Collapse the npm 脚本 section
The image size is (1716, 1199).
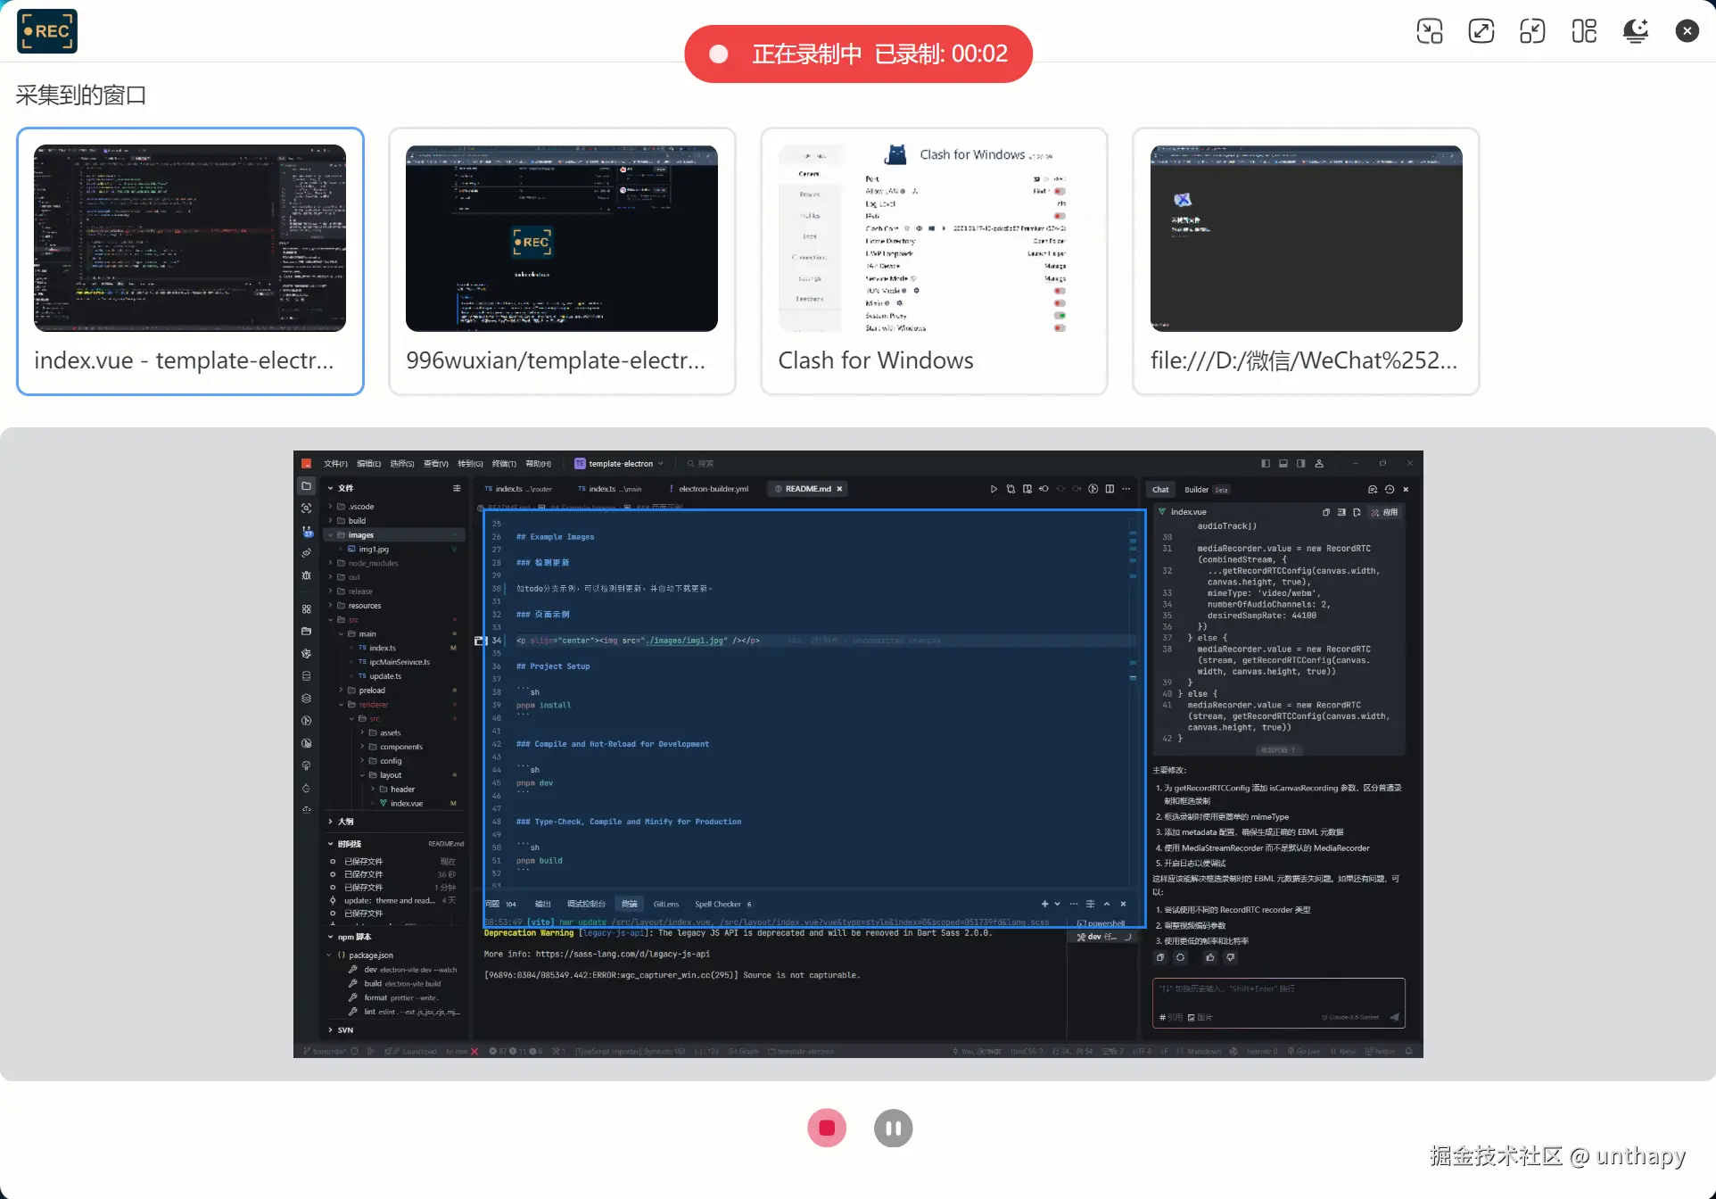[394, 938]
